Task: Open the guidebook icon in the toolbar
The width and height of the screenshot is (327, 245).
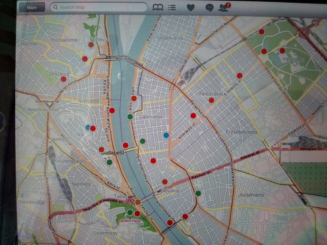Action: point(158,7)
